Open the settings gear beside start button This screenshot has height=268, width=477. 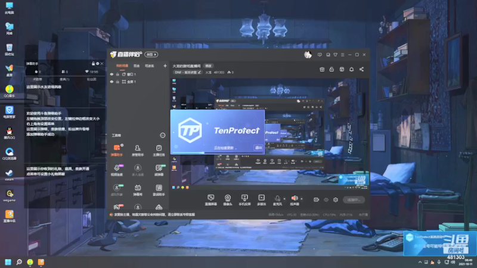336,200
